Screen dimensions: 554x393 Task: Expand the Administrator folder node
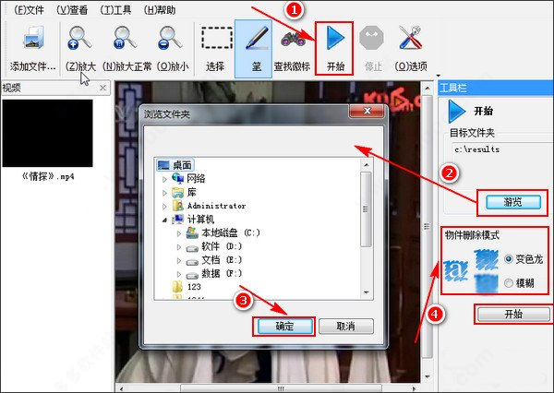point(166,206)
